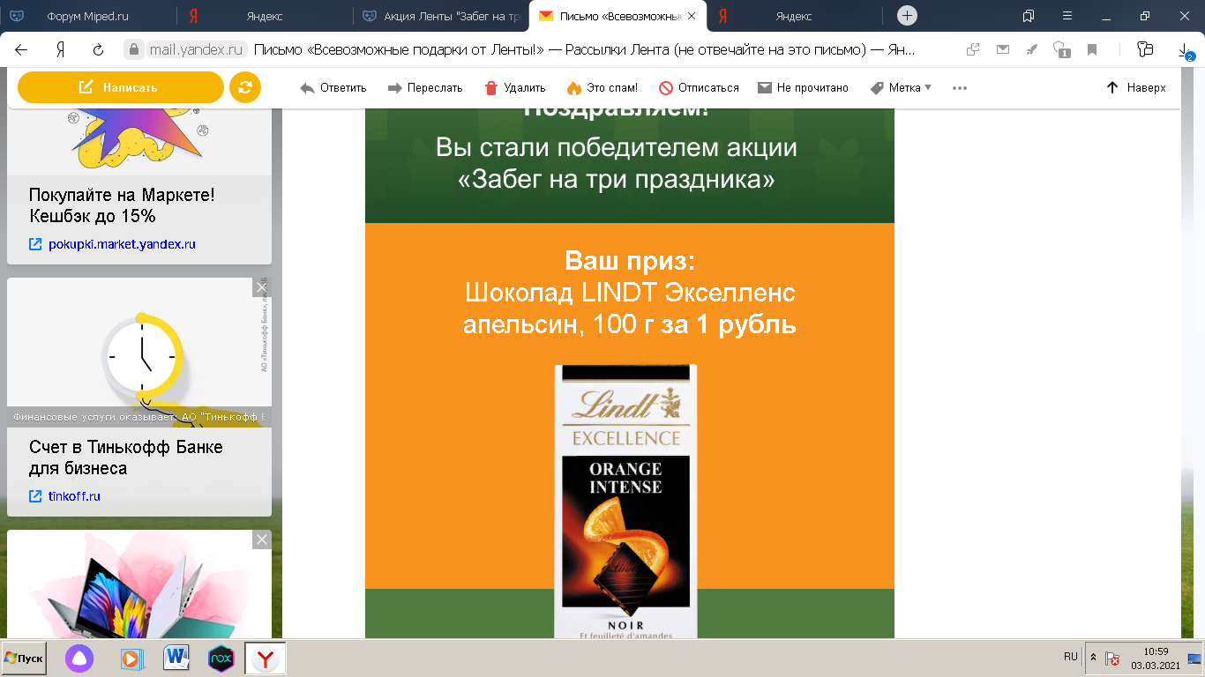Click the mail envelope icon in address bar
1205x677 pixels.
[x=1003, y=50]
